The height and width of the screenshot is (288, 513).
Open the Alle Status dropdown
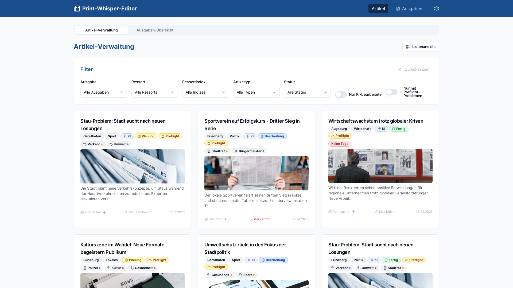(307, 92)
